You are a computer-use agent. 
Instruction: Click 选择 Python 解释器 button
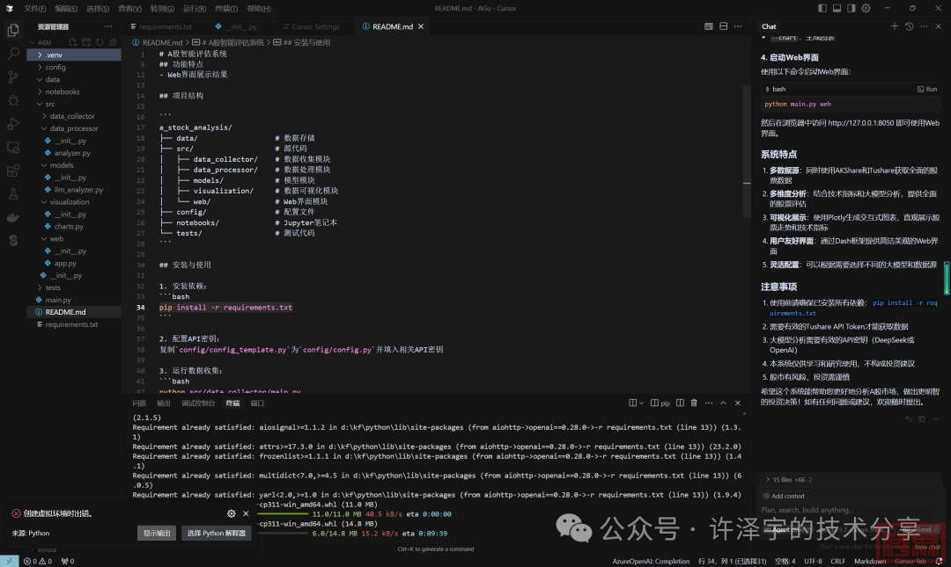(x=217, y=533)
